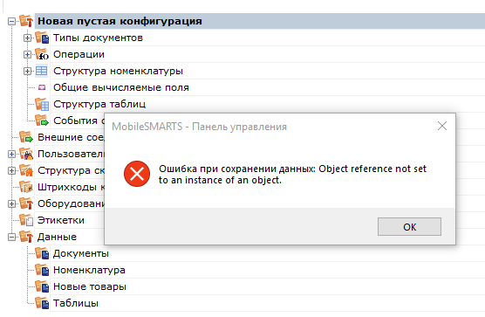Image resolution: width=485 pixels, height=317 pixels.
Task: Collapse the Данные node
Action: coord(11,238)
